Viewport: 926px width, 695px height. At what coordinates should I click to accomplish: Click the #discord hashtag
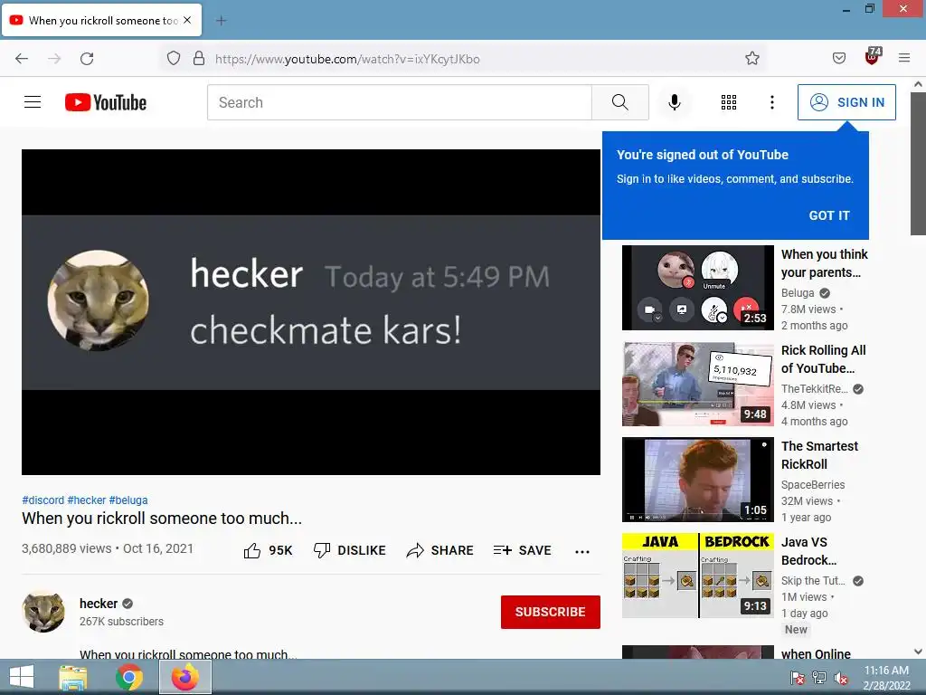(43, 500)
